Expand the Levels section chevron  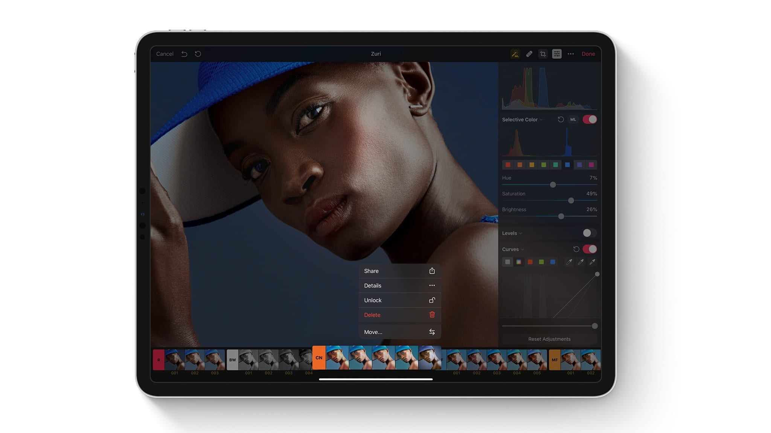pos(521,233)
